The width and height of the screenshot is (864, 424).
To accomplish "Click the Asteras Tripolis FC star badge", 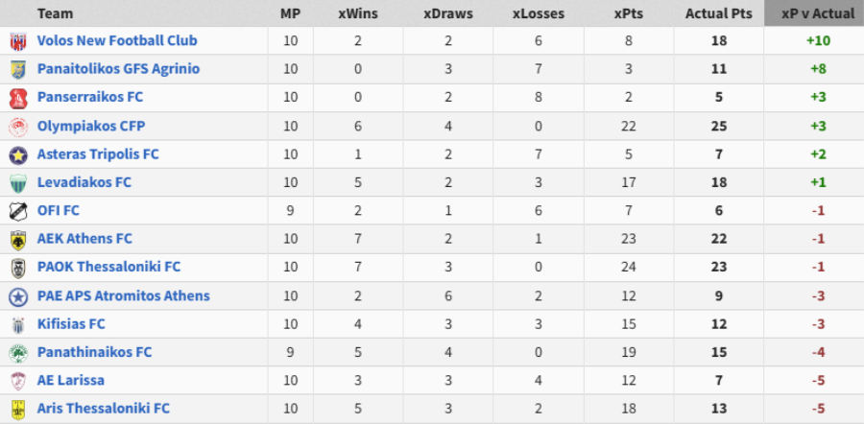I will (17, 154).
